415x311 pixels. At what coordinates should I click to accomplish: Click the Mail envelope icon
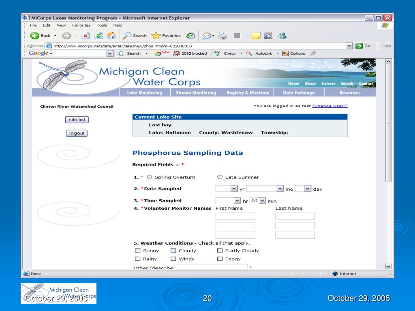pos(207,36)
